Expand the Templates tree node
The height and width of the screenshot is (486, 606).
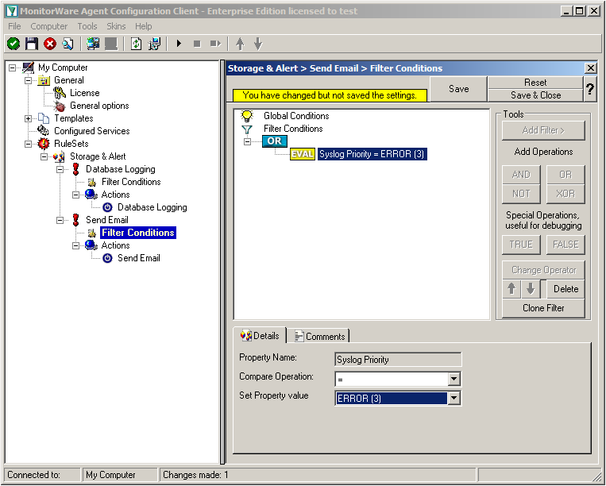pos(28,118)
